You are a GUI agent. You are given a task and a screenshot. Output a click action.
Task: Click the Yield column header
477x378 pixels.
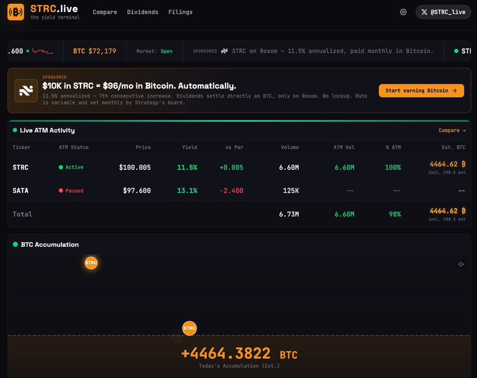pyautogui.click(x=189, y=147)
